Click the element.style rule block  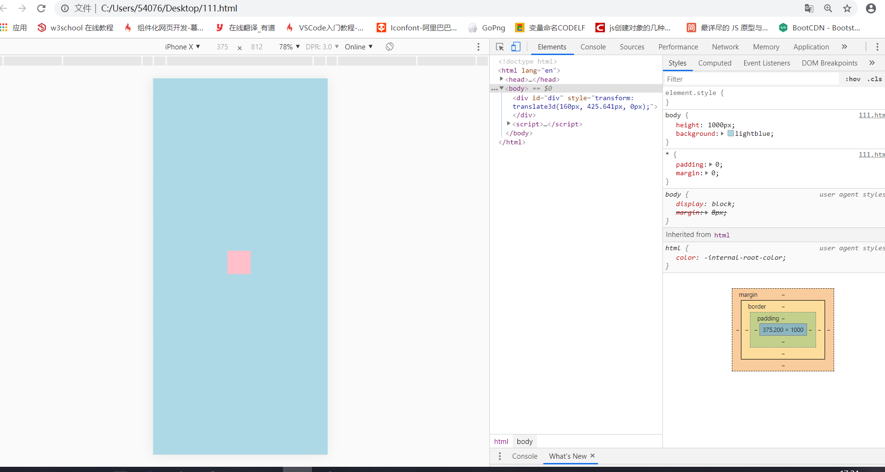(774, 98)
